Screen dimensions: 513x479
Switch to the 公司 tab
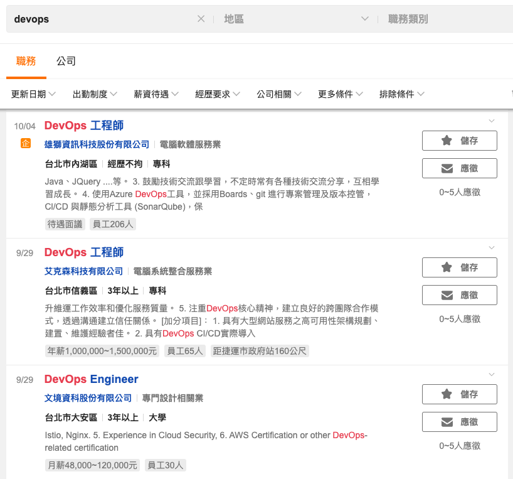tap(66, 62)
